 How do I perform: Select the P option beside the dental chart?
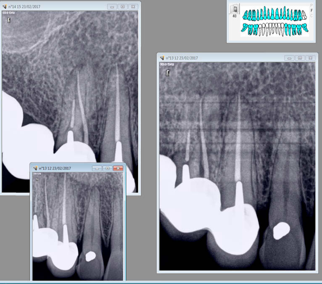pos(311,5)
